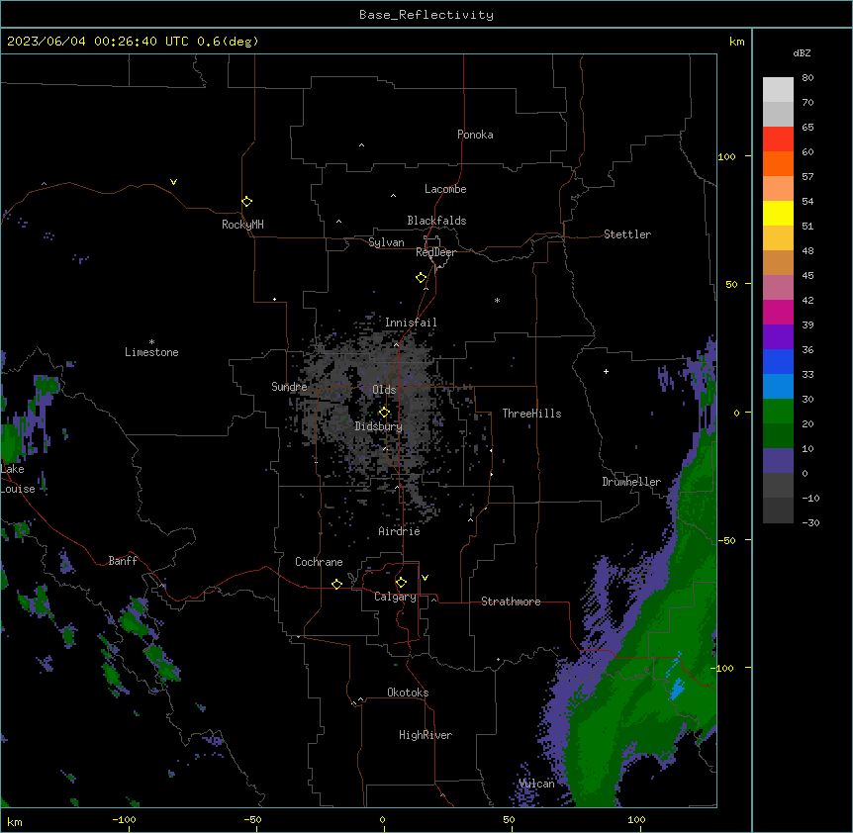Select the mauve pink 42-45 dBZ swatch
This screenshot has height=833, width=853.
click(778, 288)
